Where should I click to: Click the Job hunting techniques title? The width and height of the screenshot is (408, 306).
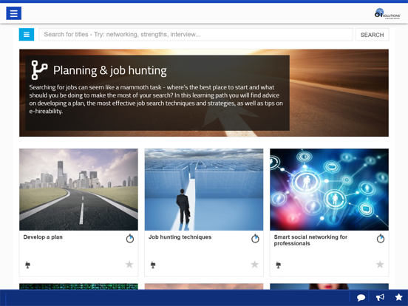click(x=180, y=237)
